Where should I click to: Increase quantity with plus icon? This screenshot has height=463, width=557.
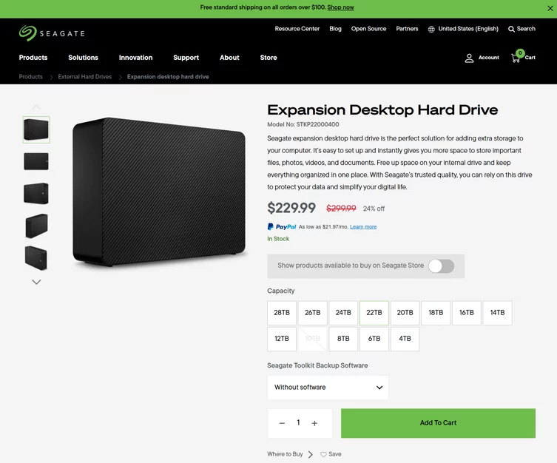314,423
